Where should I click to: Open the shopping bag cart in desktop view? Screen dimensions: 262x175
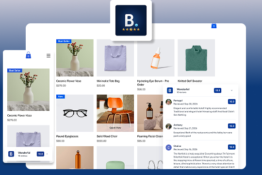click(214, 26)
